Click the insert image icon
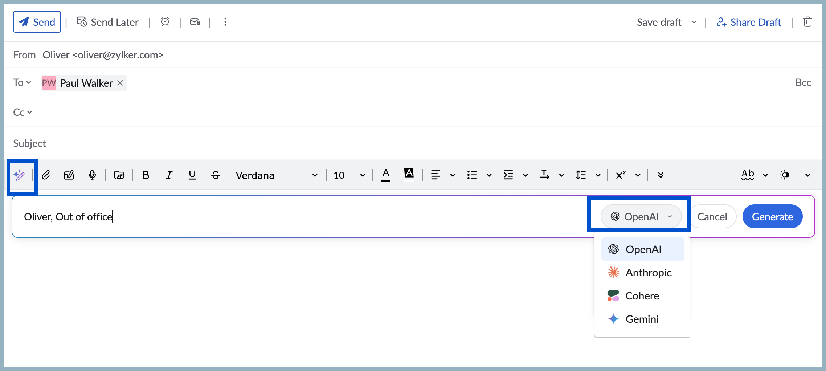The width and height of the screenshot is (826, 371). point(119,175)
